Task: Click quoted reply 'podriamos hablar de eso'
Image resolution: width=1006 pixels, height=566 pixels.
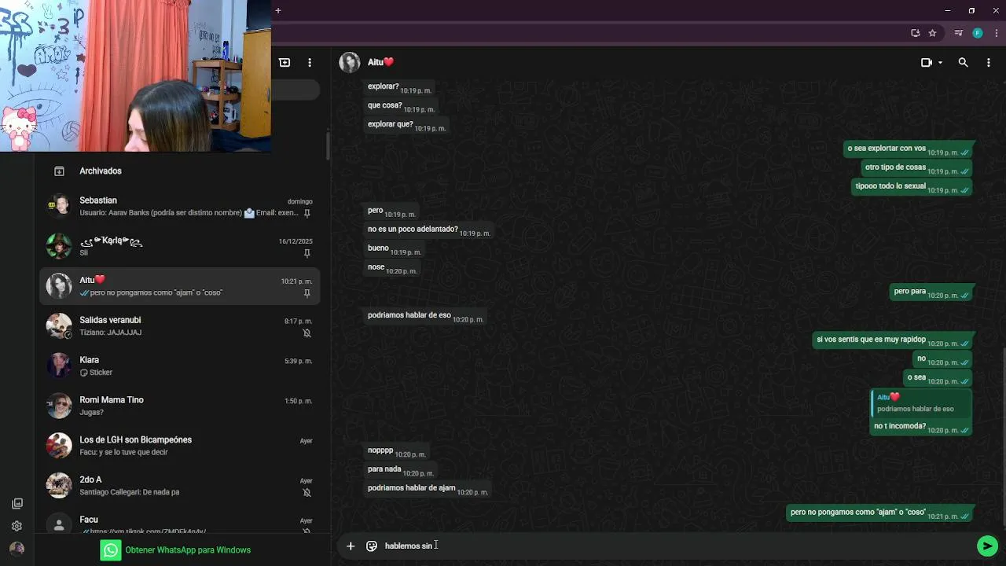Action: [x=921, y=403]
